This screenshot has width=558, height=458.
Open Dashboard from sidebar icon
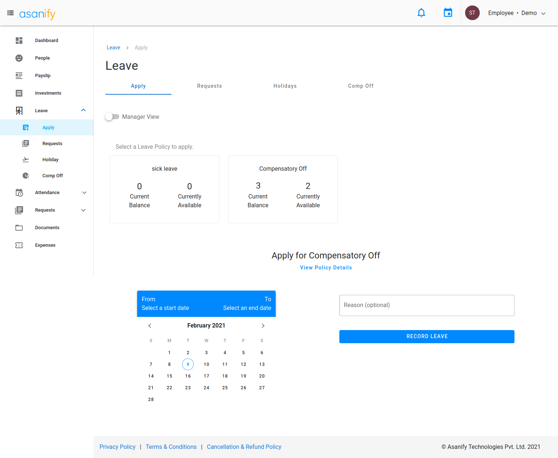click(x=19, y=41)
